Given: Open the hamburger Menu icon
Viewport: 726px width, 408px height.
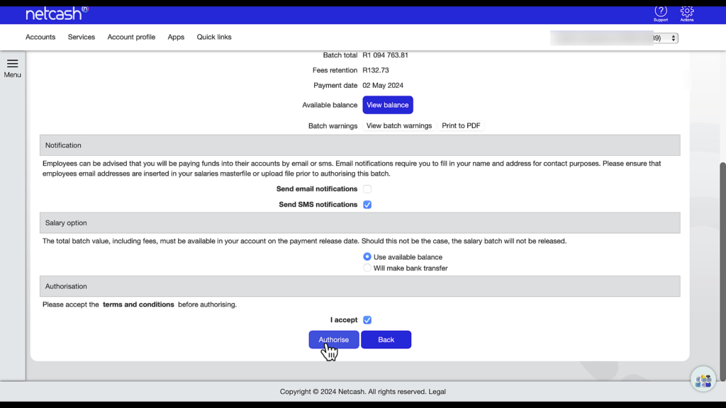Looking at the screenshot, I should click(x=13, y=68).
